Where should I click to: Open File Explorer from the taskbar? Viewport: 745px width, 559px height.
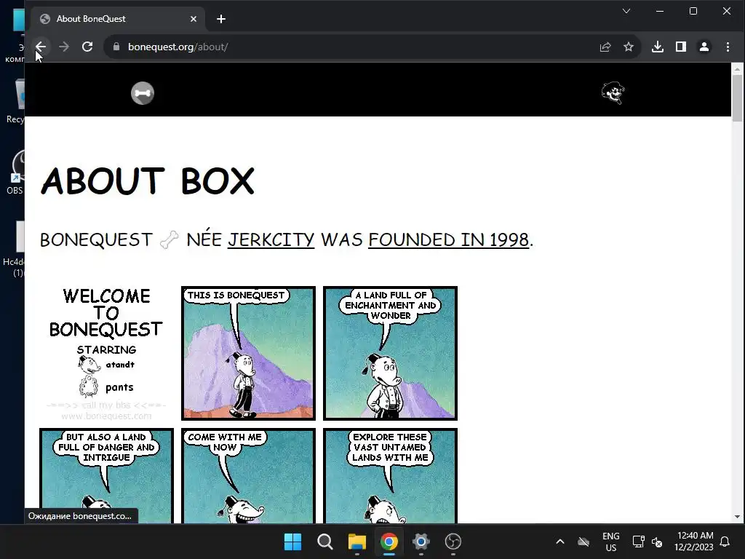(356, 542)
